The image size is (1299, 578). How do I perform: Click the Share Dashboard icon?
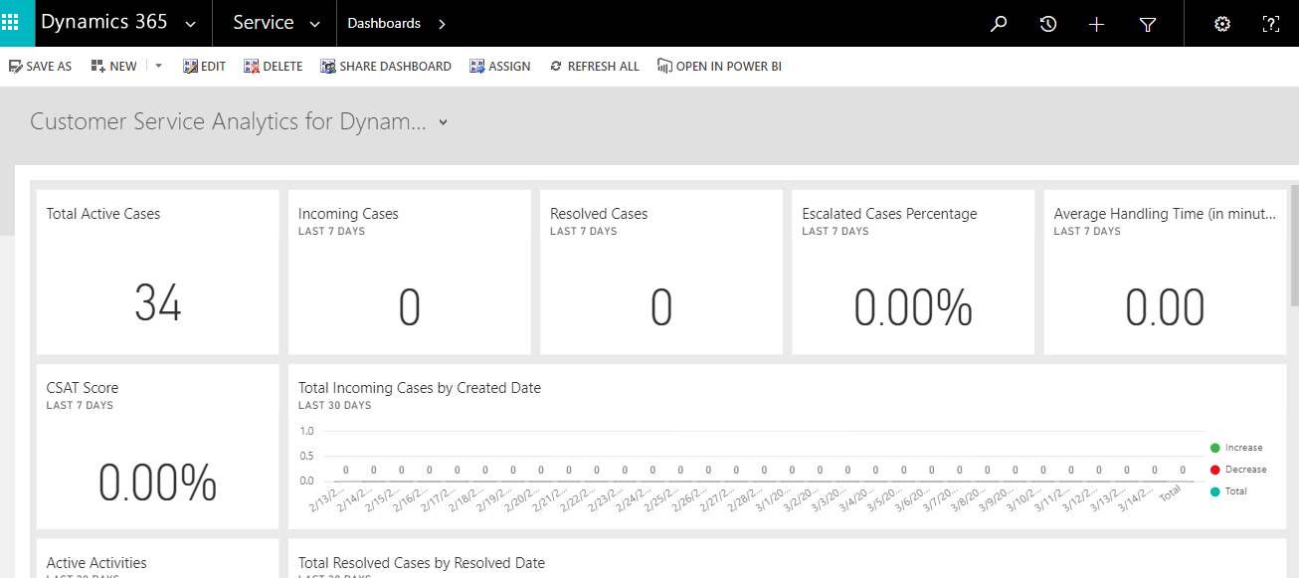(x=327, y=66)
